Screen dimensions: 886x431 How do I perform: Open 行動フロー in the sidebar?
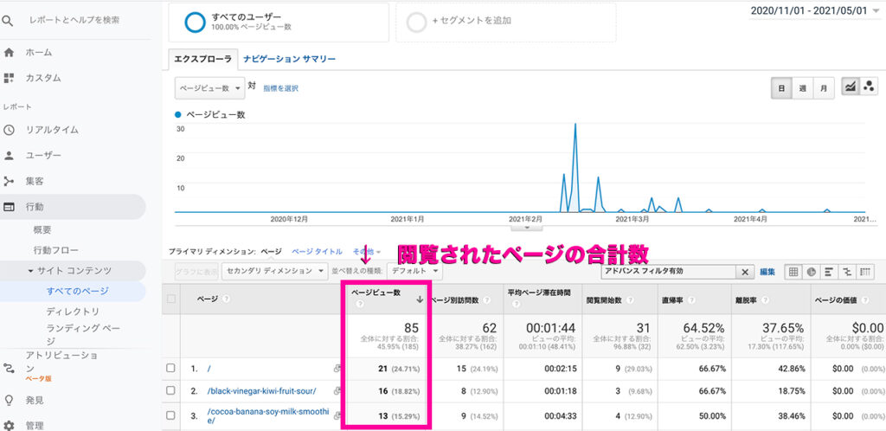(56, 250)
